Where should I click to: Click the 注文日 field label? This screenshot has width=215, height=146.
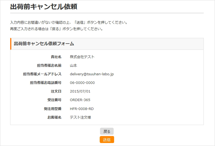tap(56, 91)
